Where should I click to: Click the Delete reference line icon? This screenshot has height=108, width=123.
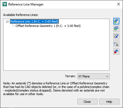pyautogui.click(x=116, y=51)
